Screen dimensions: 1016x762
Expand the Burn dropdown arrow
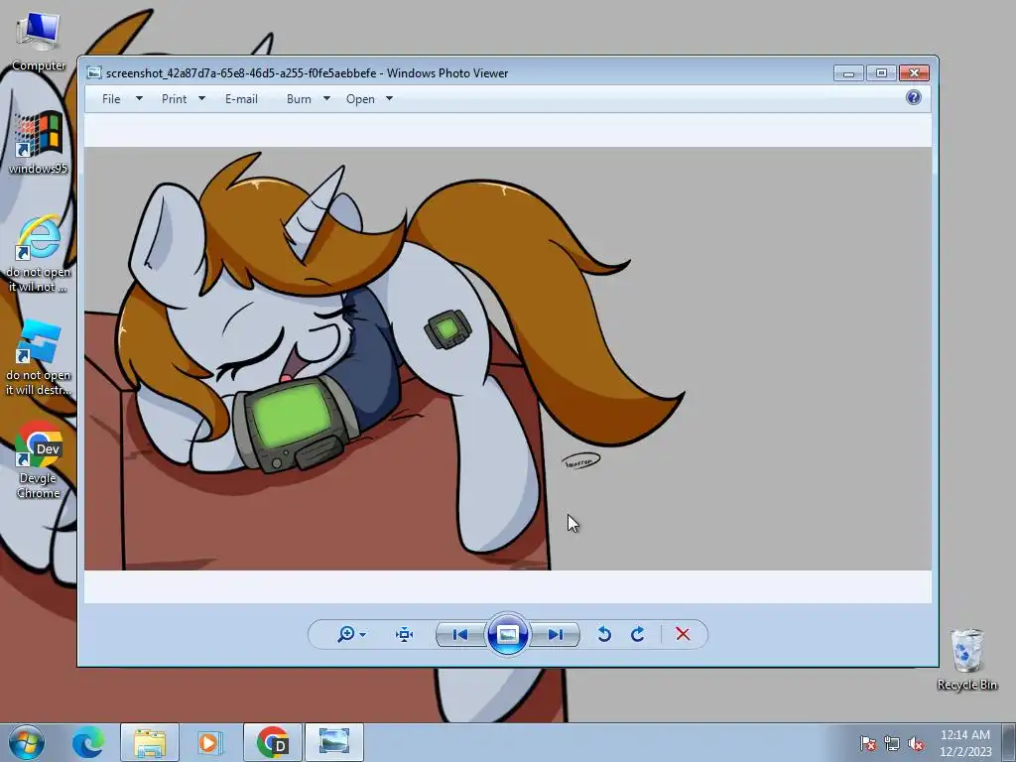click(326, 98)
